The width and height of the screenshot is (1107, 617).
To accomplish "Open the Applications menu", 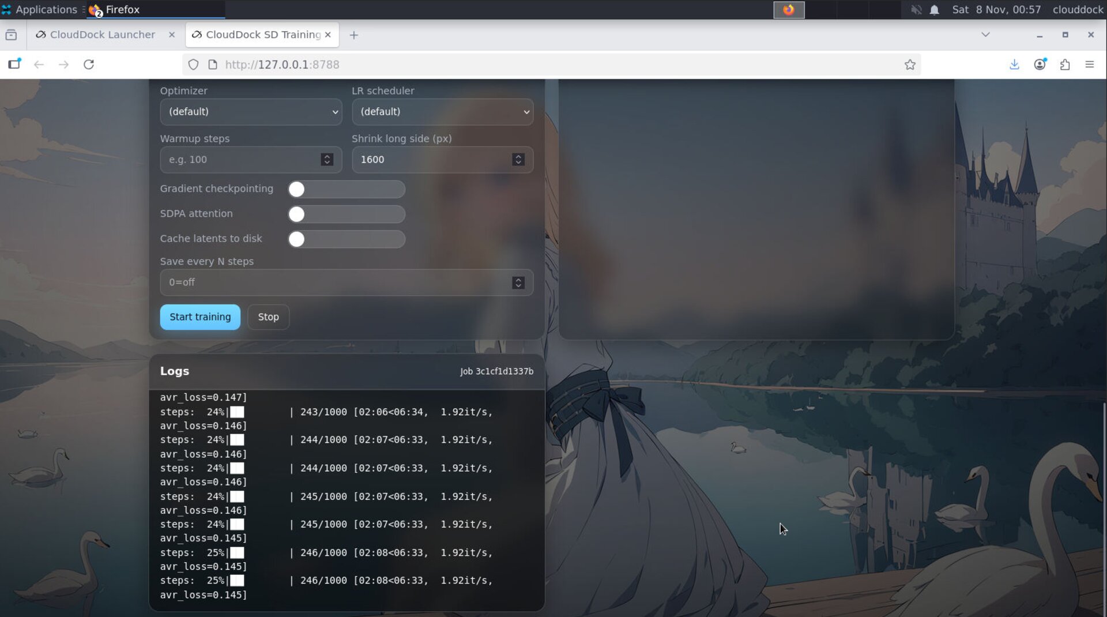I will 40,9.
